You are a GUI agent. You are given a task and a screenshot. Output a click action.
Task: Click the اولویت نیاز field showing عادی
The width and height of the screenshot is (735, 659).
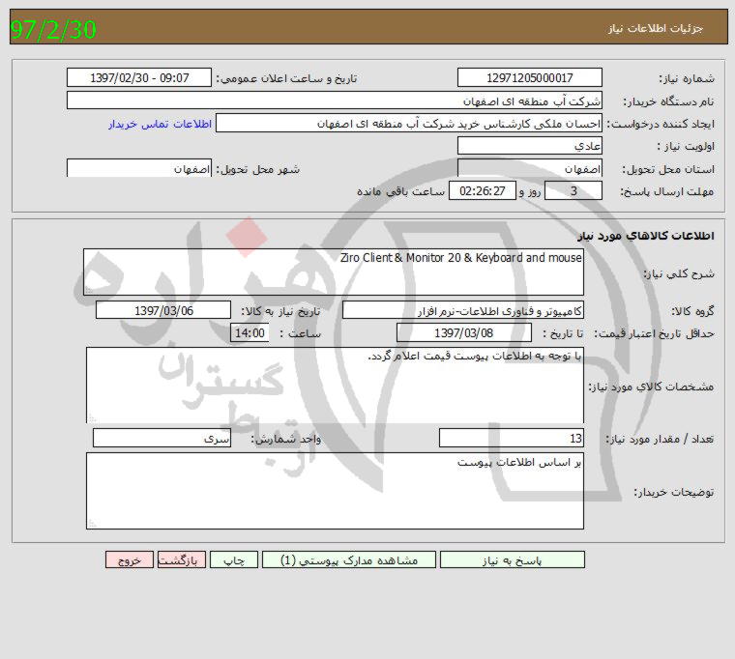[x=529, y=146]
